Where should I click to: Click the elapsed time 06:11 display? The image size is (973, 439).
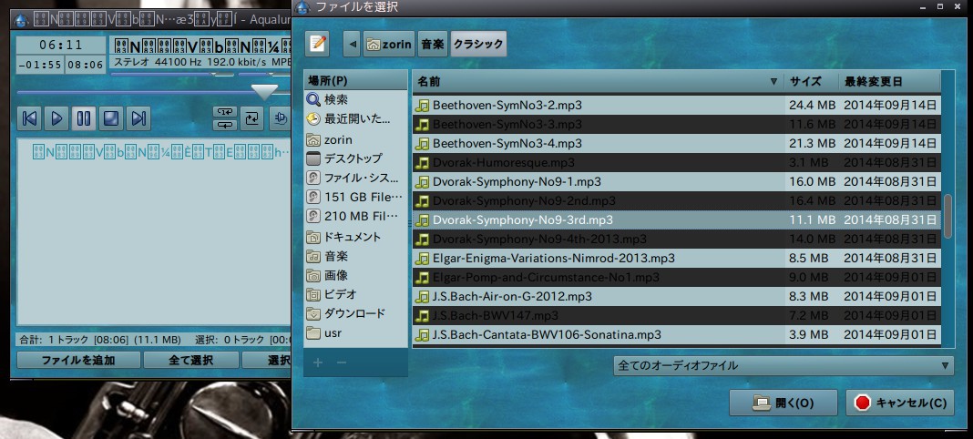point(61,46)
